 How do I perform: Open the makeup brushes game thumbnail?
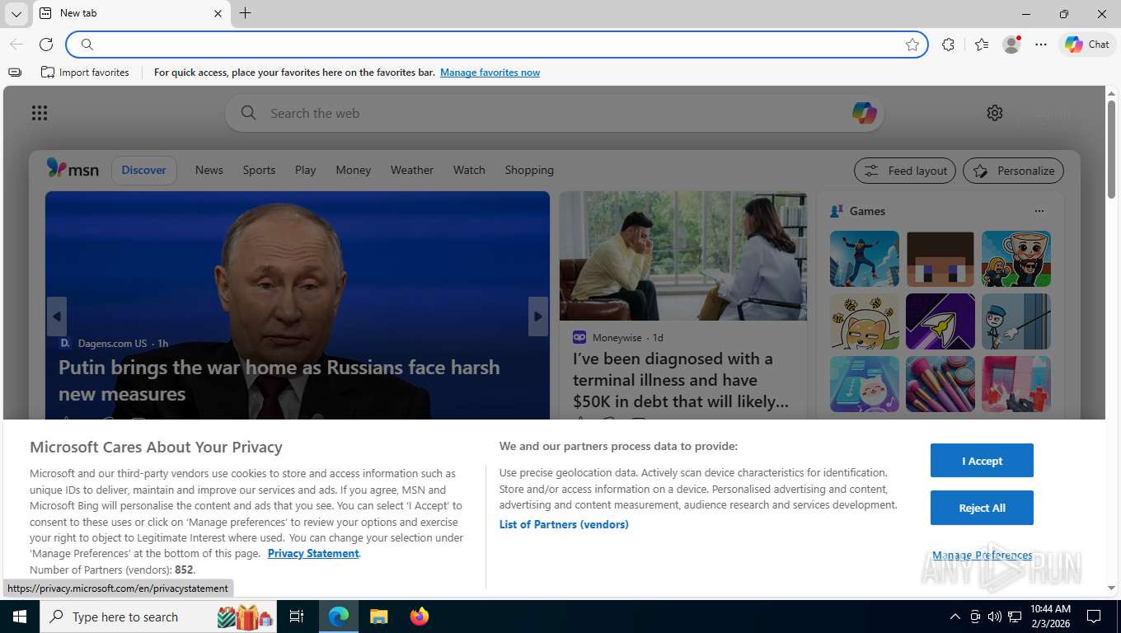(940, 384)
